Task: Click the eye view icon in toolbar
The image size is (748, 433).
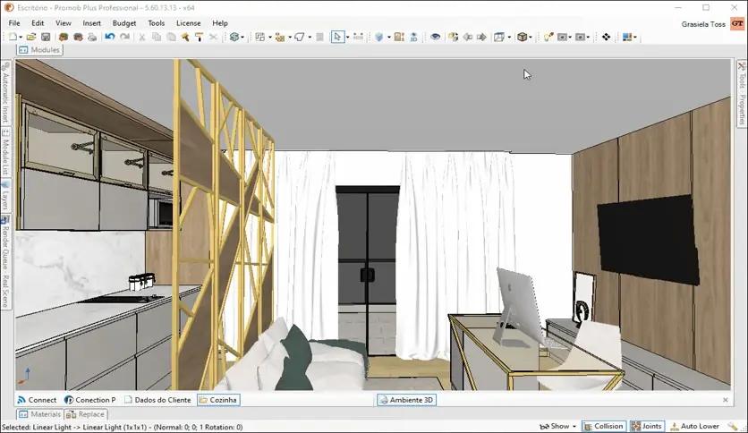Action: [436, 38]
